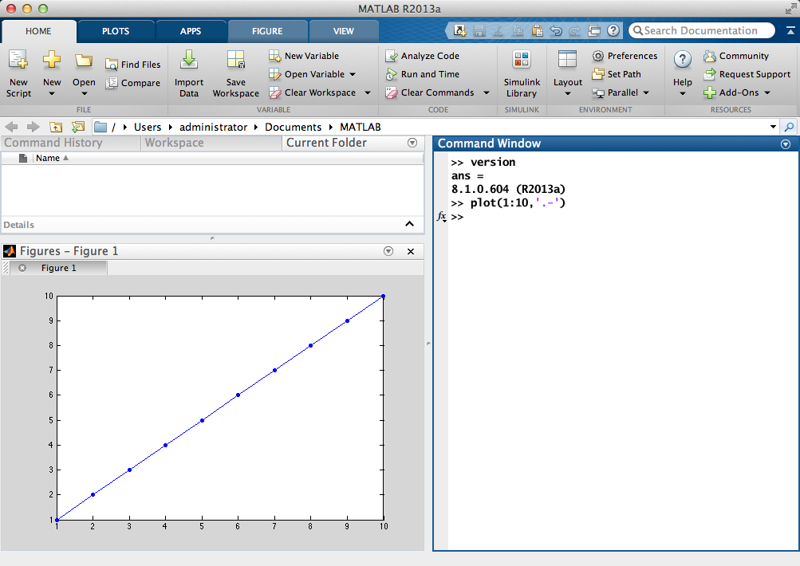Click the Switch Windows icon
The height and width of the screenshot is (566, 800).
pyautogui.click(x=594, y=30)
